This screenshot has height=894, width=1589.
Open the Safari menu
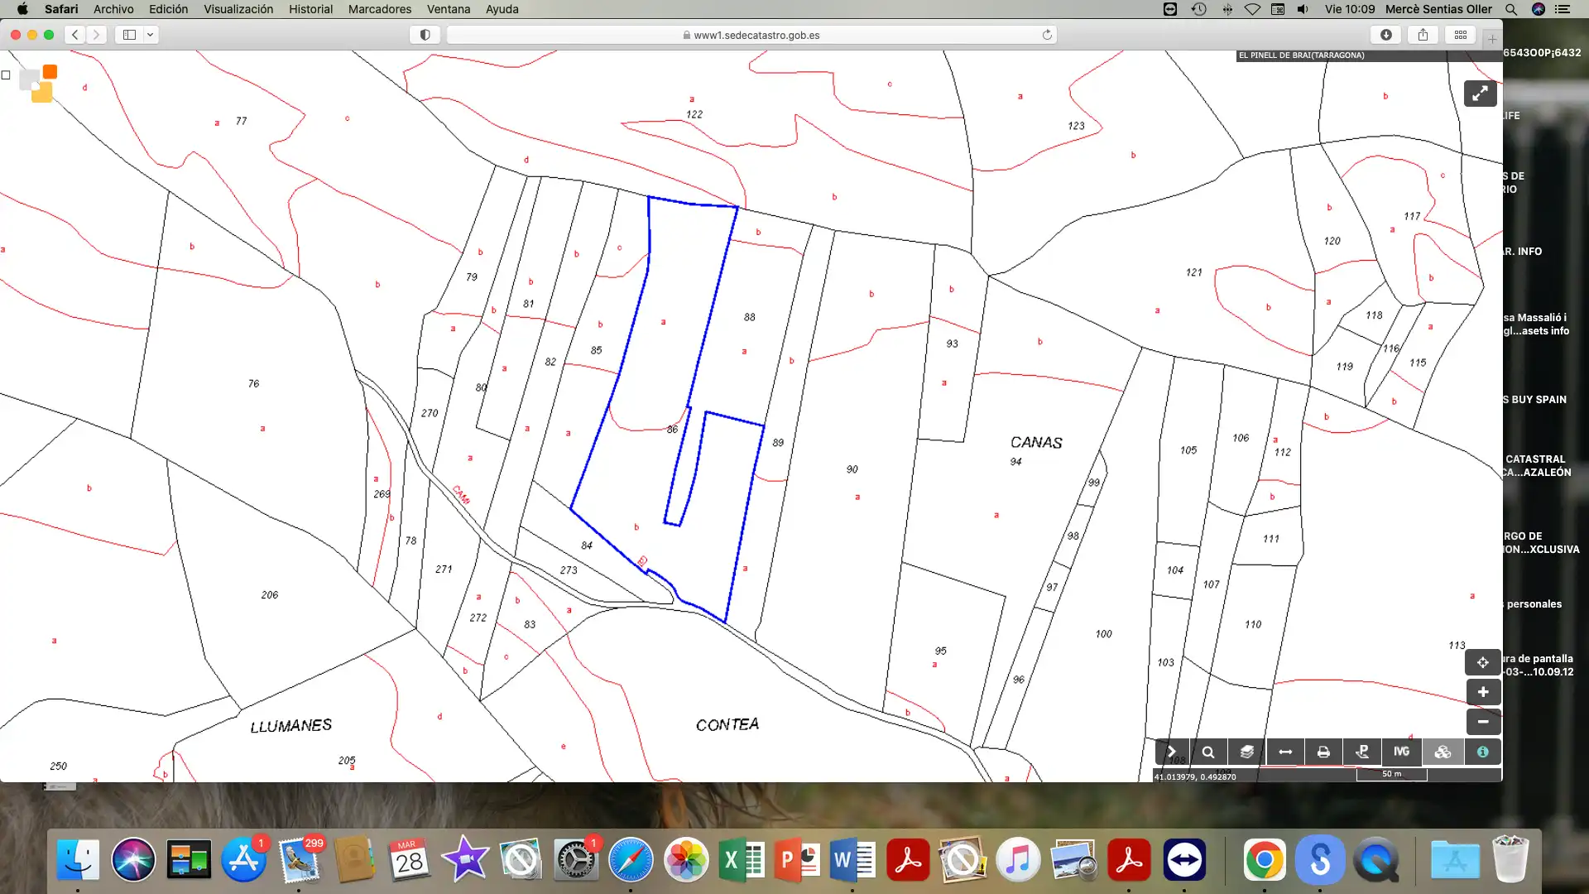(61, 9)
